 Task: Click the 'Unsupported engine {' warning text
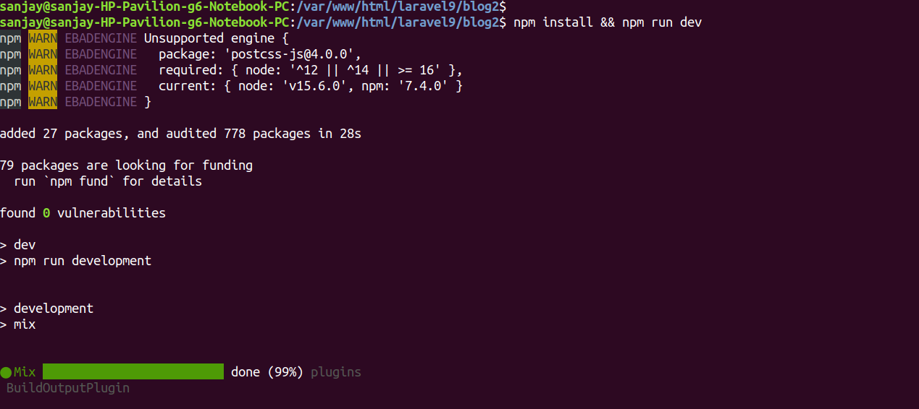point(217,38)
